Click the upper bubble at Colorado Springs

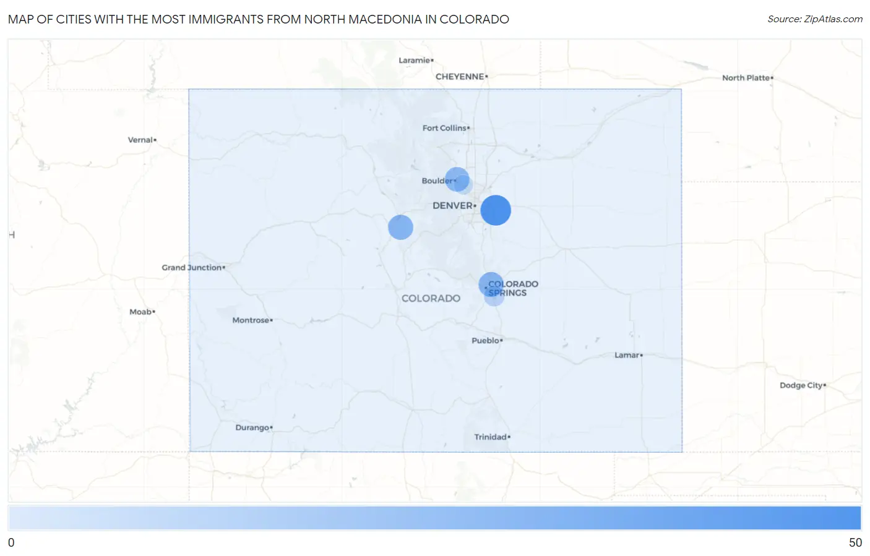pyautogui.click(x=491, y=284)
